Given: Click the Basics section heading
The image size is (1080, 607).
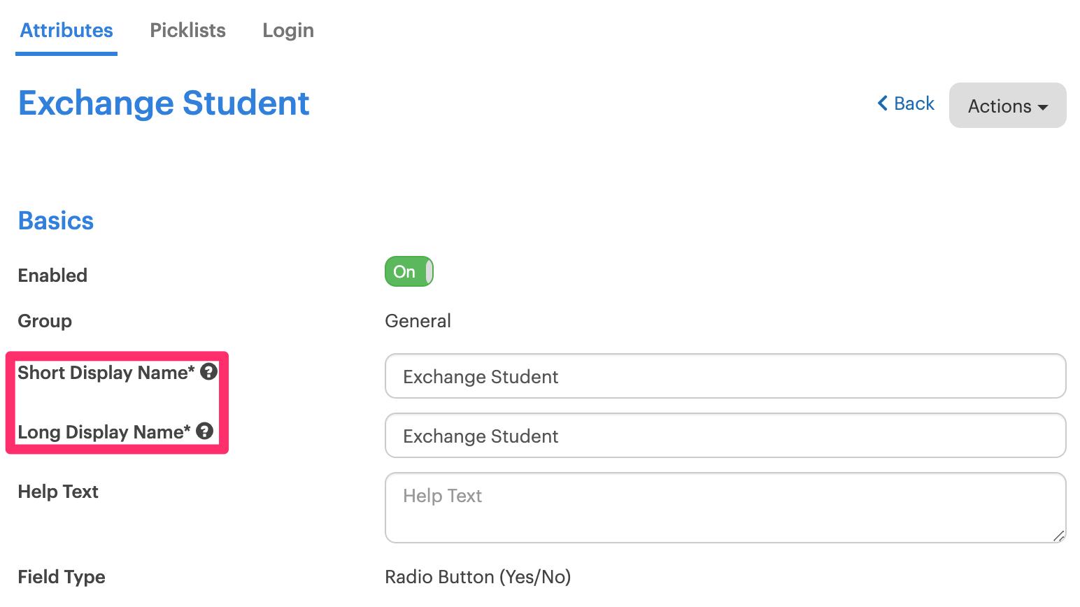Looking at the screenshot, I should pyautogui.click(x=56, y=221).
